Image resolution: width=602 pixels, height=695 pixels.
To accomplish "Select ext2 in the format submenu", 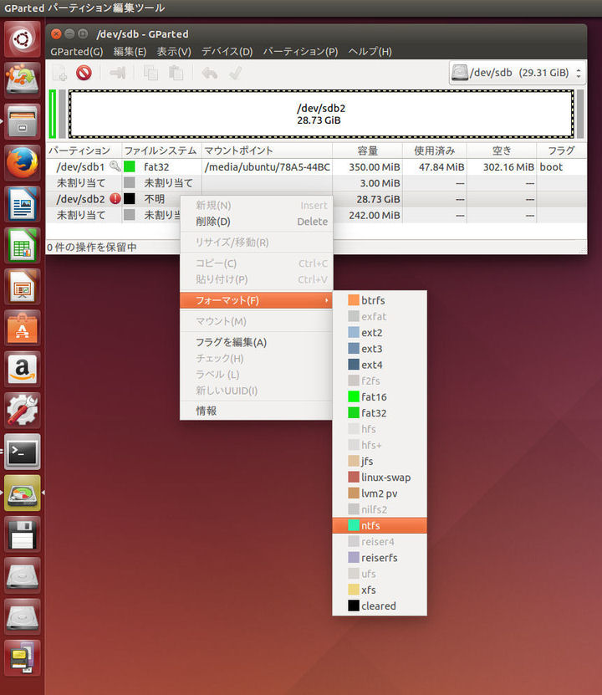I will [380, 332].
